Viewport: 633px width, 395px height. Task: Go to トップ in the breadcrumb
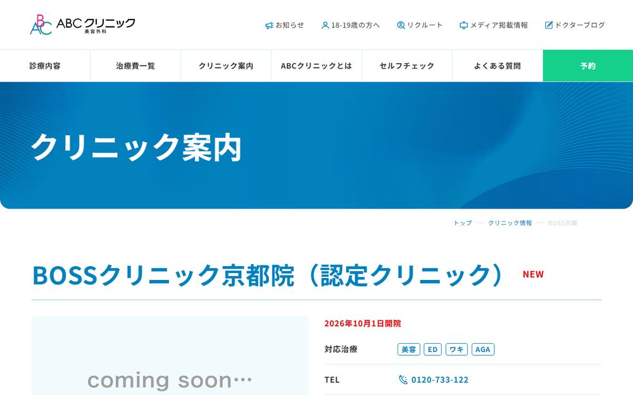[x=463, y=223]
